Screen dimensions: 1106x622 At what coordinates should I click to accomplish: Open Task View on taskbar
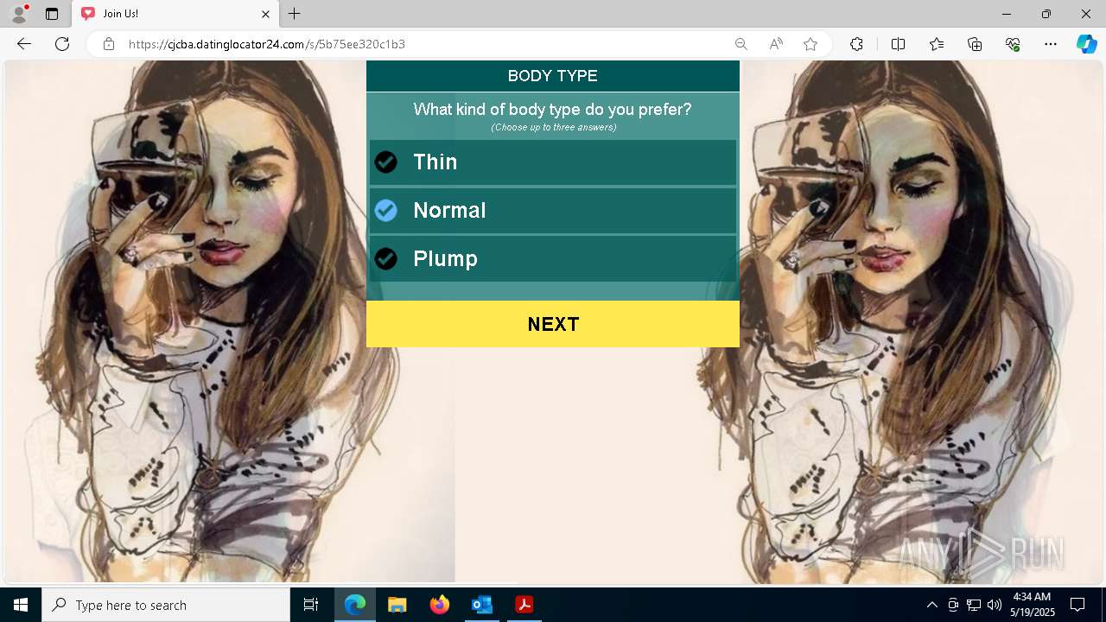(x=311, y=605)
